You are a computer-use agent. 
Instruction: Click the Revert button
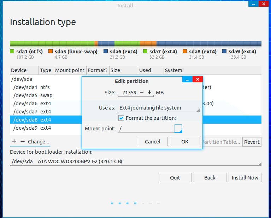pos(252,142)
